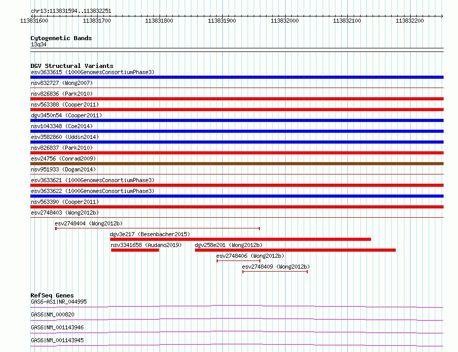Viewport: 458px width, 352px height.
Task: Select the esv2748406 (Wong2012b) thin feature
Action: (238, 261)
